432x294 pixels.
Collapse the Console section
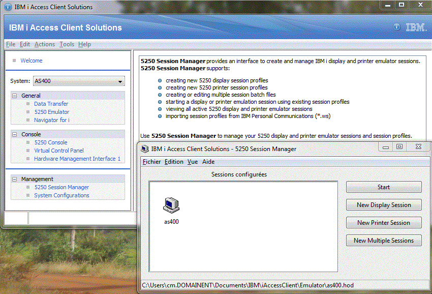pos(13,134)
